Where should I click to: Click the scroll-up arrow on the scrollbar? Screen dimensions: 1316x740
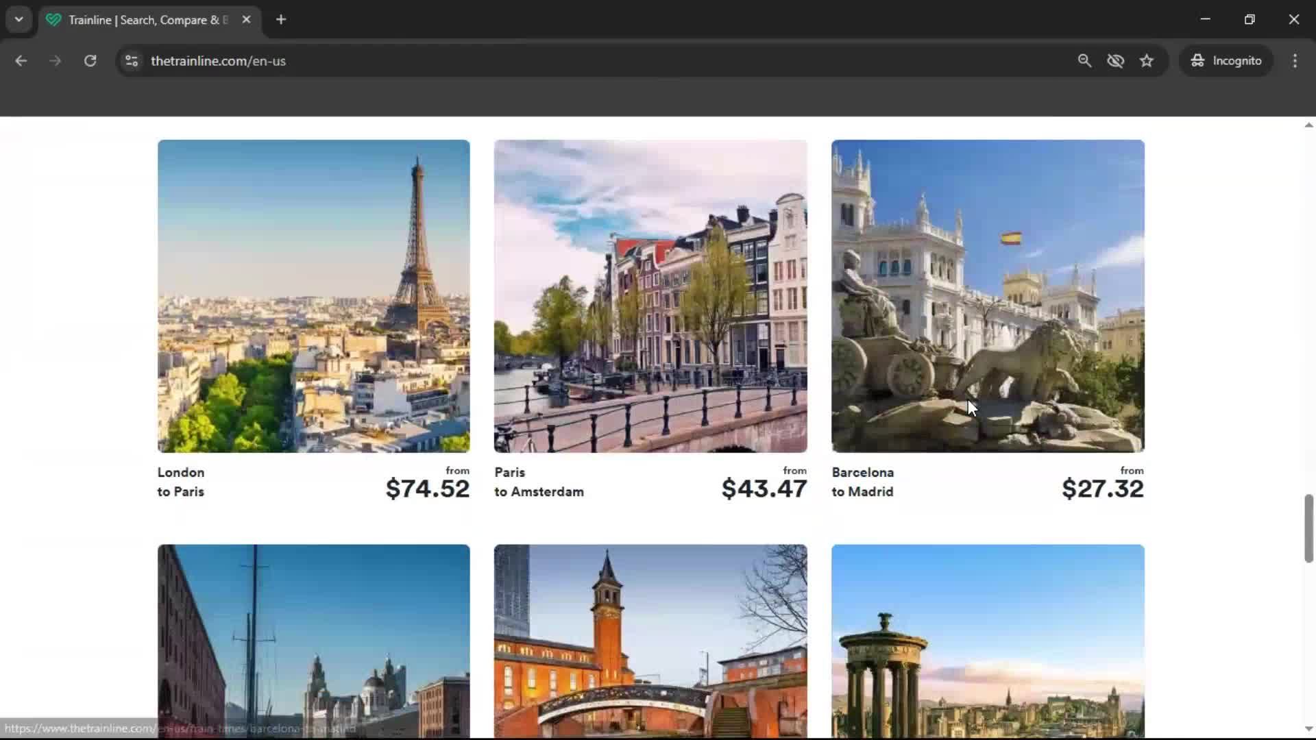pyautogui.click(x=1308, y=124)
